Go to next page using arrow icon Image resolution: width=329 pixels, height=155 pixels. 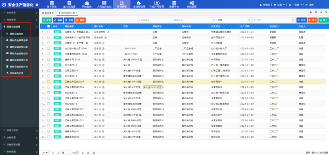click(x=83, y=153)
